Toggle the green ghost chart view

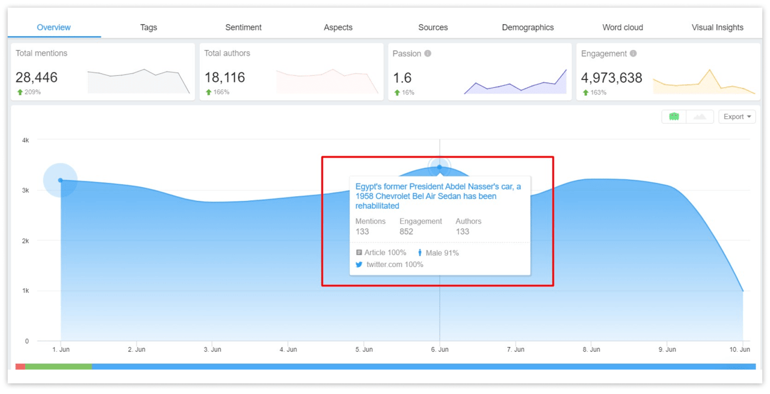tap(674, 117)
